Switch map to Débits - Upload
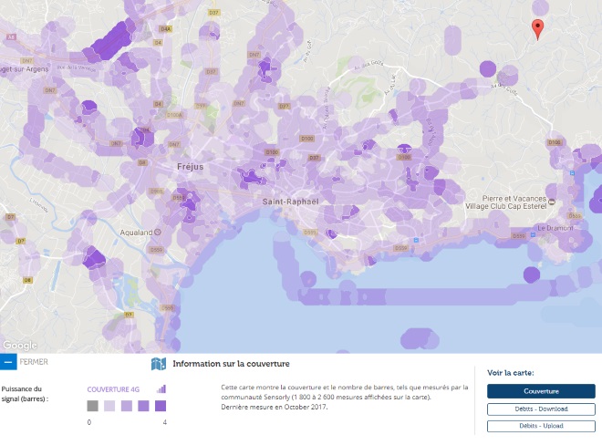602x445 pixels. point(541,426)
